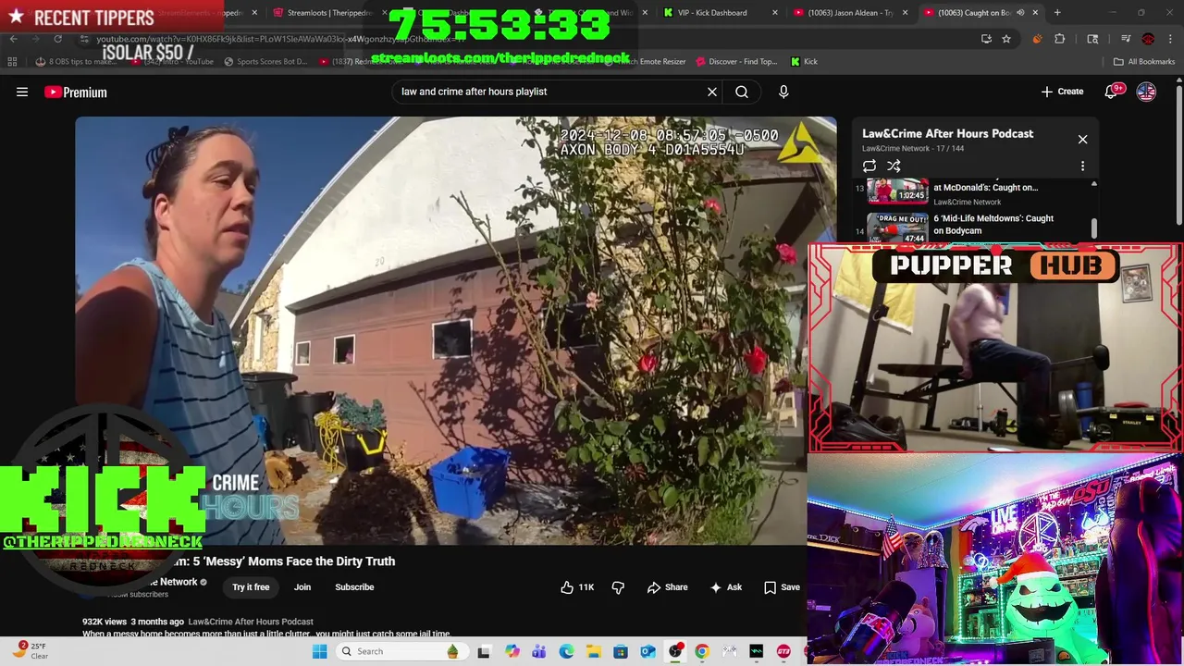Open the YouTube notifications bell

1114,92
